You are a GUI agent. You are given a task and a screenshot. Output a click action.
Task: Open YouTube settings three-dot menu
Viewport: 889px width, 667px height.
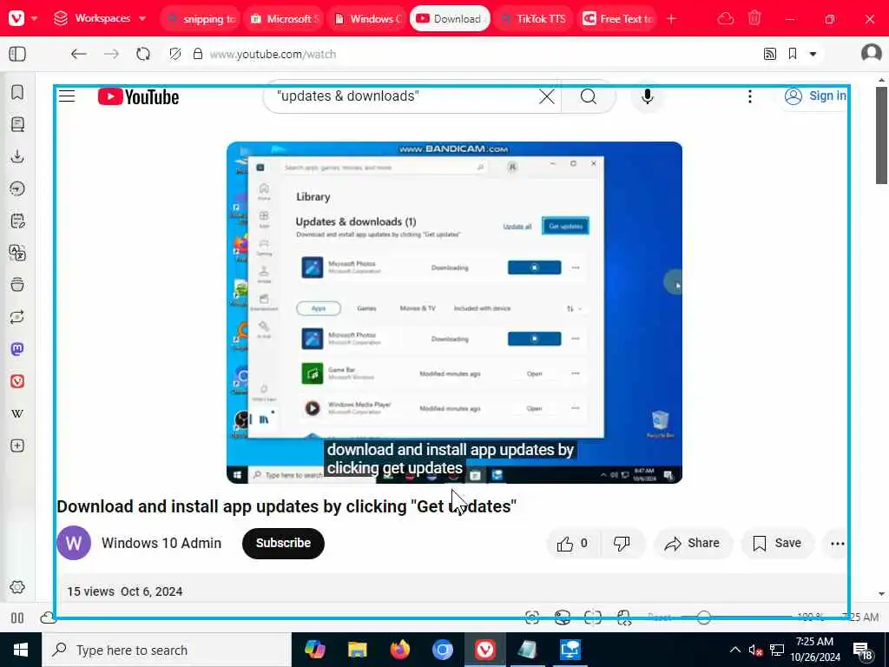point(750,96)
